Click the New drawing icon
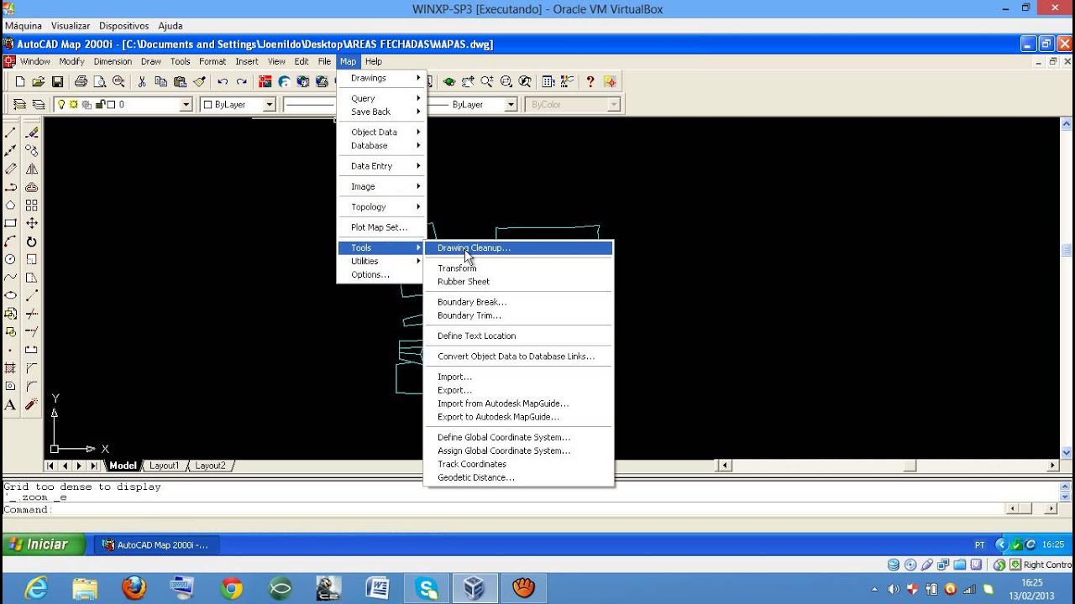1075x604 pixels. pyautogui.click(x=20, y=81)
